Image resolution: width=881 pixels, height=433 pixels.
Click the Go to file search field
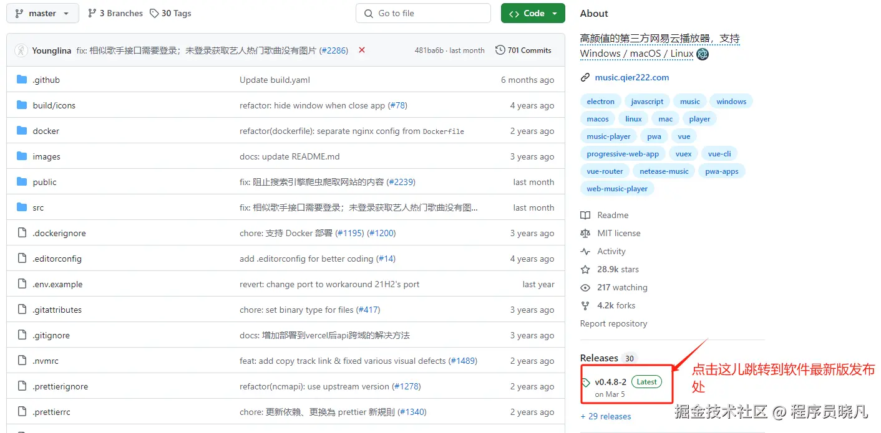point(423,13)
